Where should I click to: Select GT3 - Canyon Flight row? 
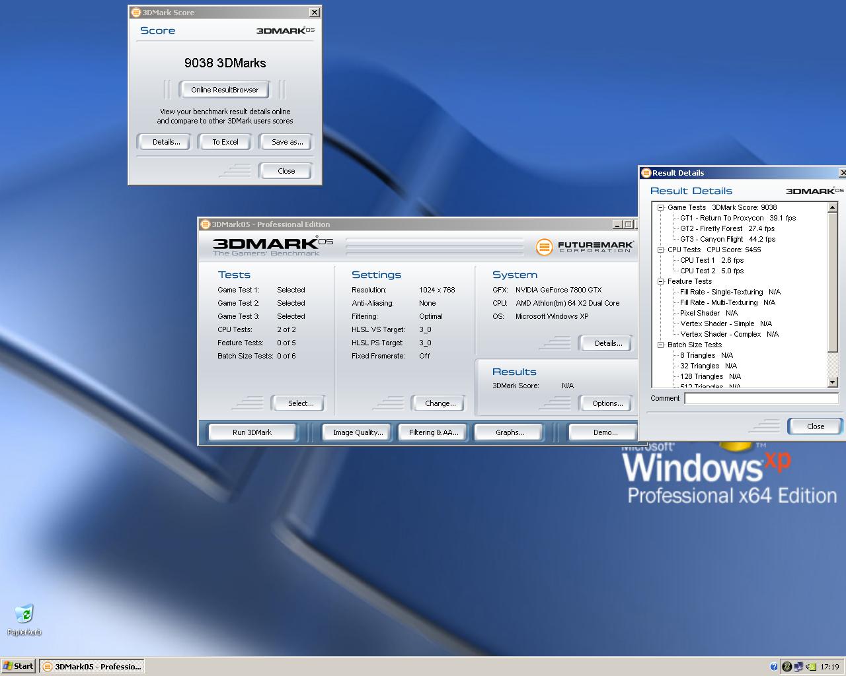[x=728, y=239]
